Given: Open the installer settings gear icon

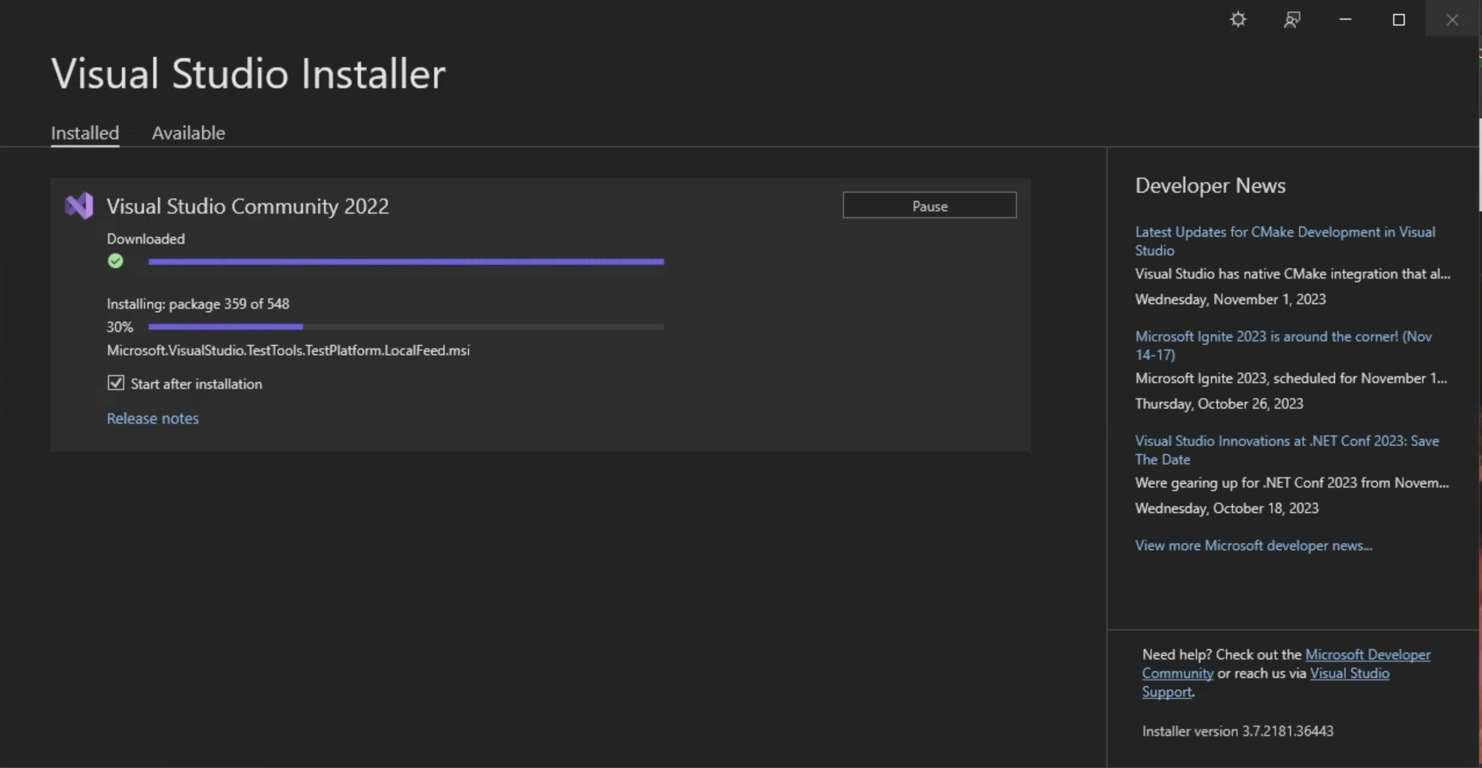Looking at the screenshot, I should [x=1238, y=19].
